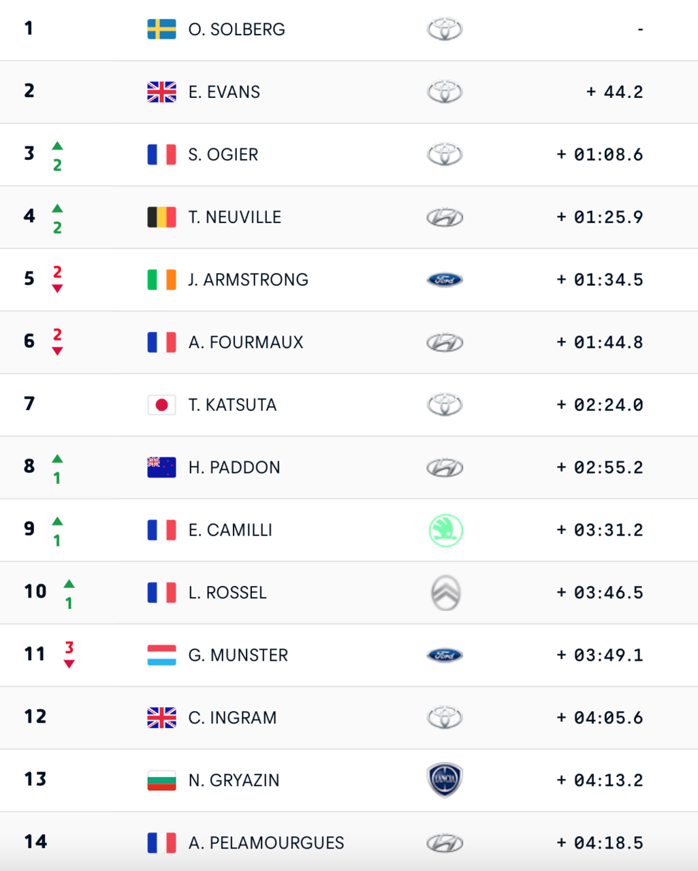Click the Belgian flag beside T. Neuville
The image size is (698, 871).
pyautogui.click(x=161, y=217)
